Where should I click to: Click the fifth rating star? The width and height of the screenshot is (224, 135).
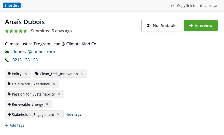click(25, 31)
